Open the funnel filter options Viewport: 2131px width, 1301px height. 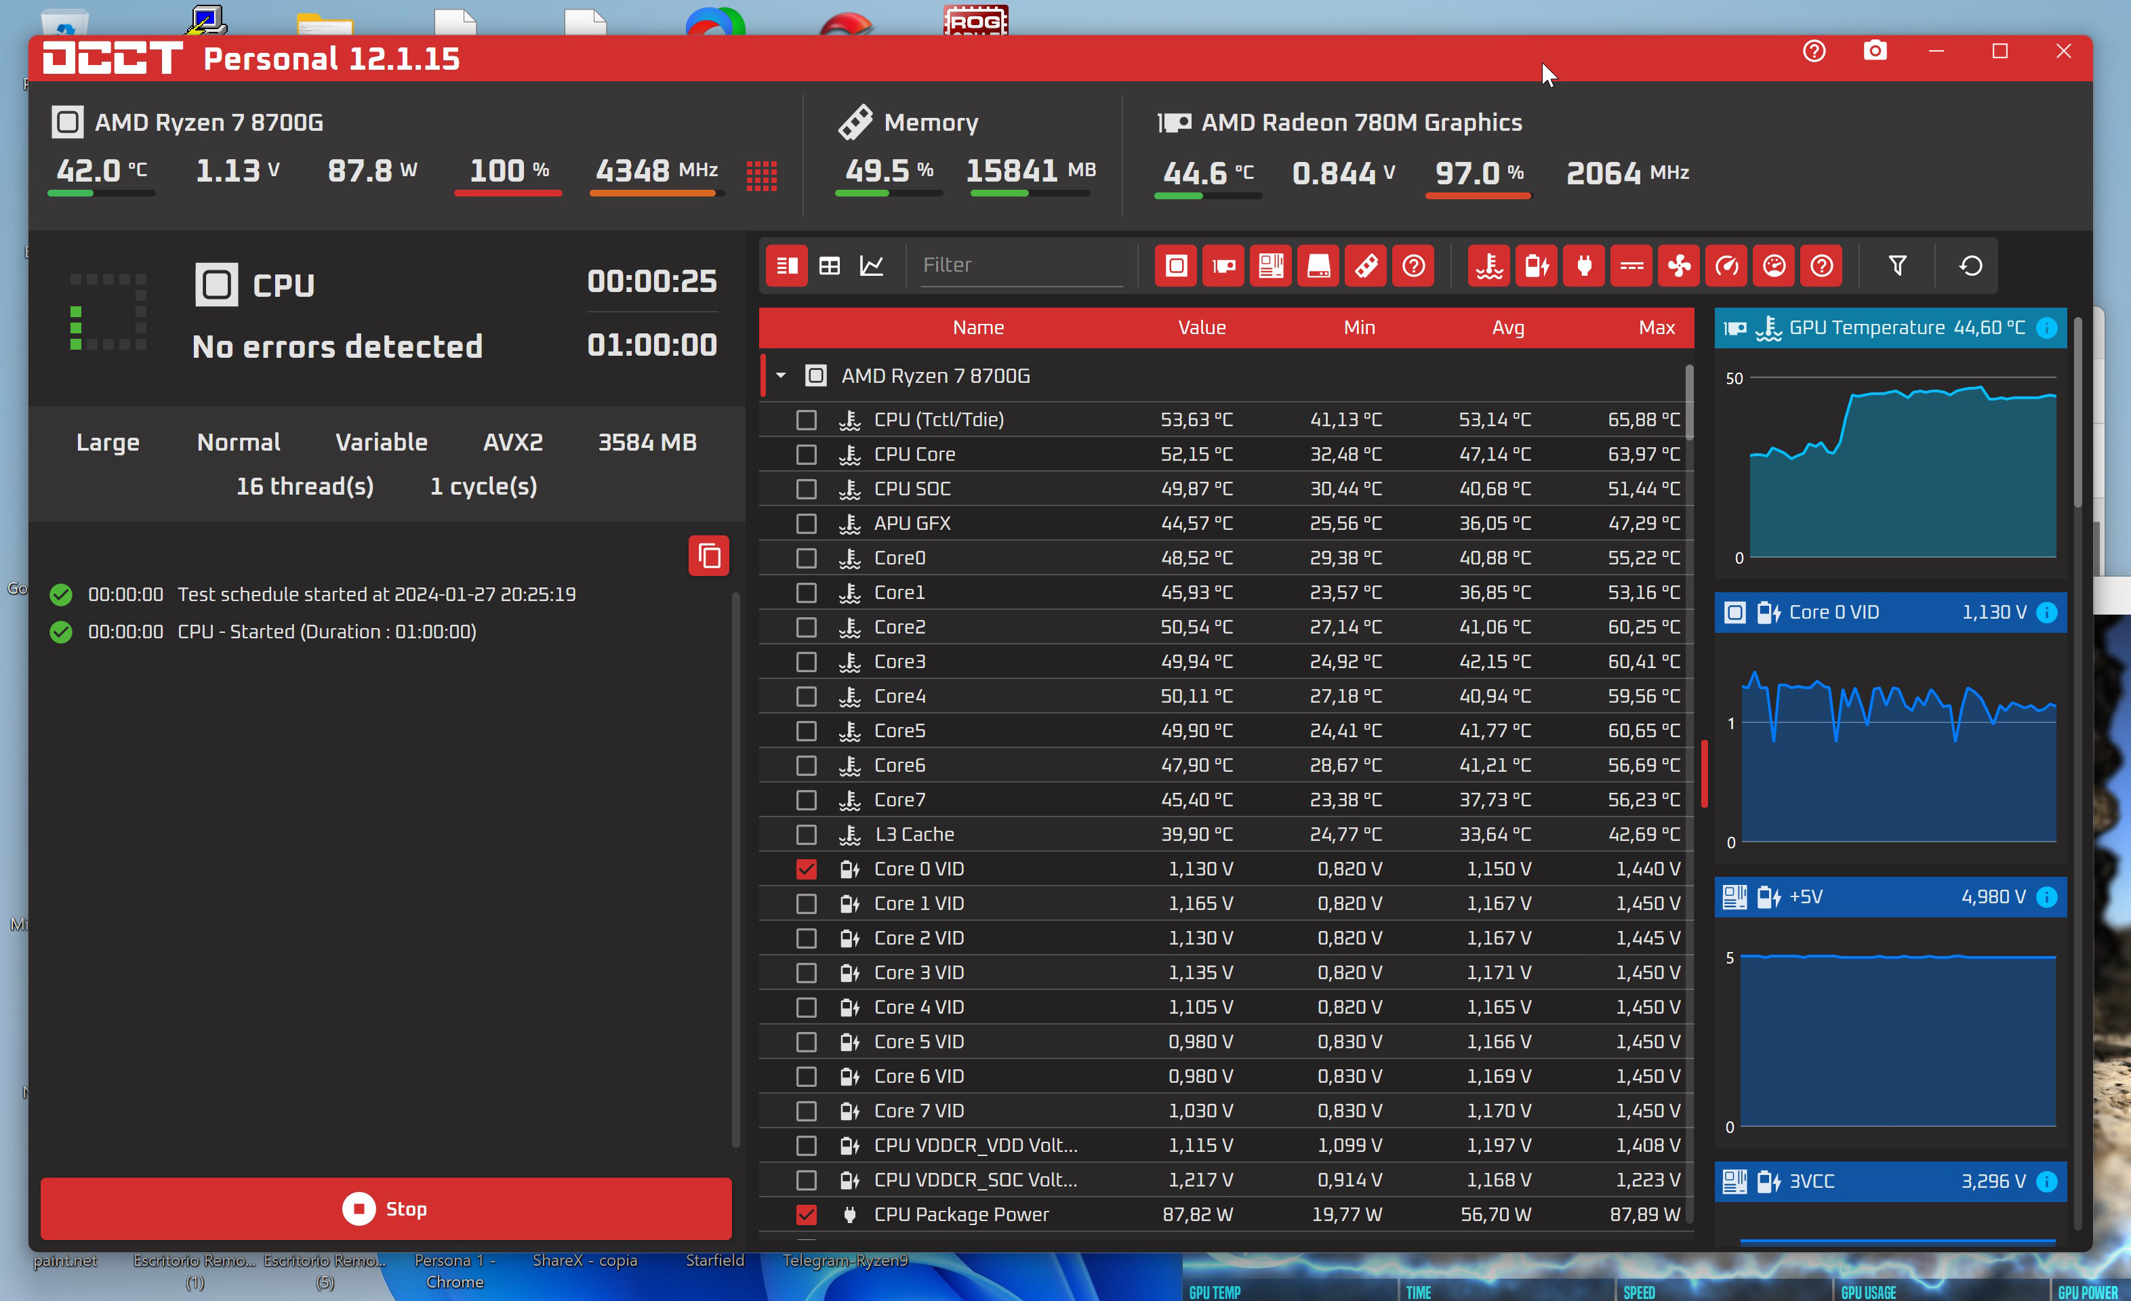coord(1897,266)
